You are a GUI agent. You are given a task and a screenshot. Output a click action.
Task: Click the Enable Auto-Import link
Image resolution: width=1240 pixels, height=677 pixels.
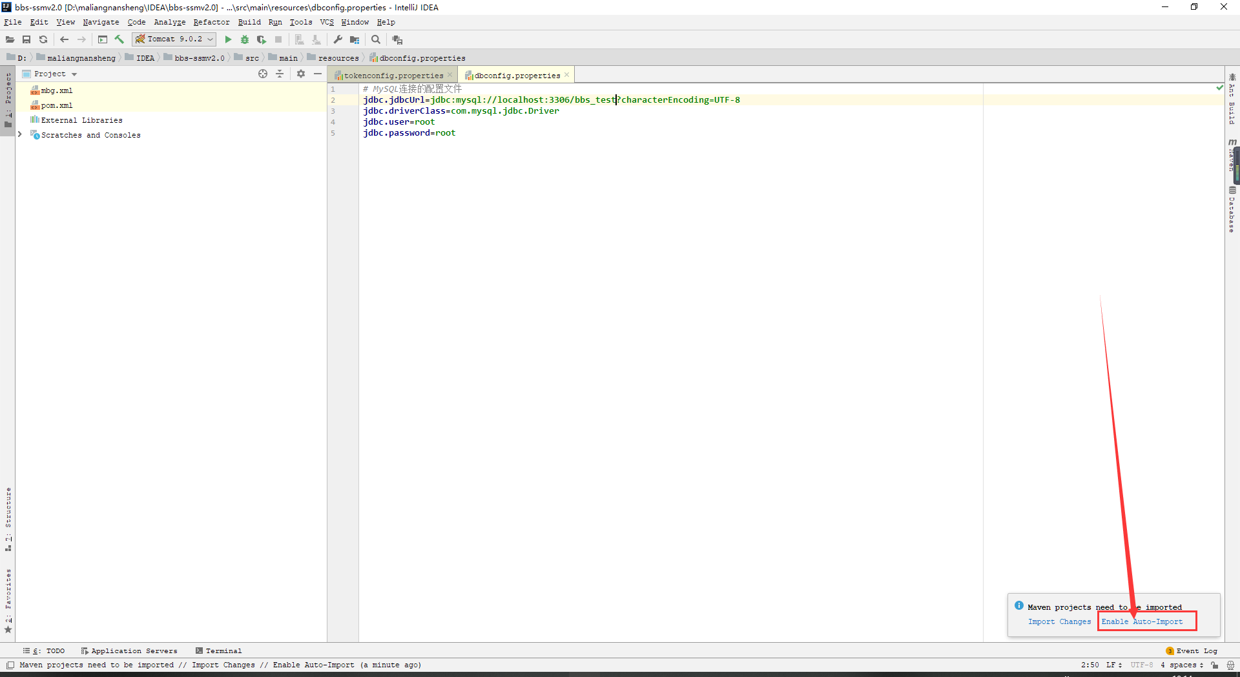pyautogui.click(x=1142, y=621)
